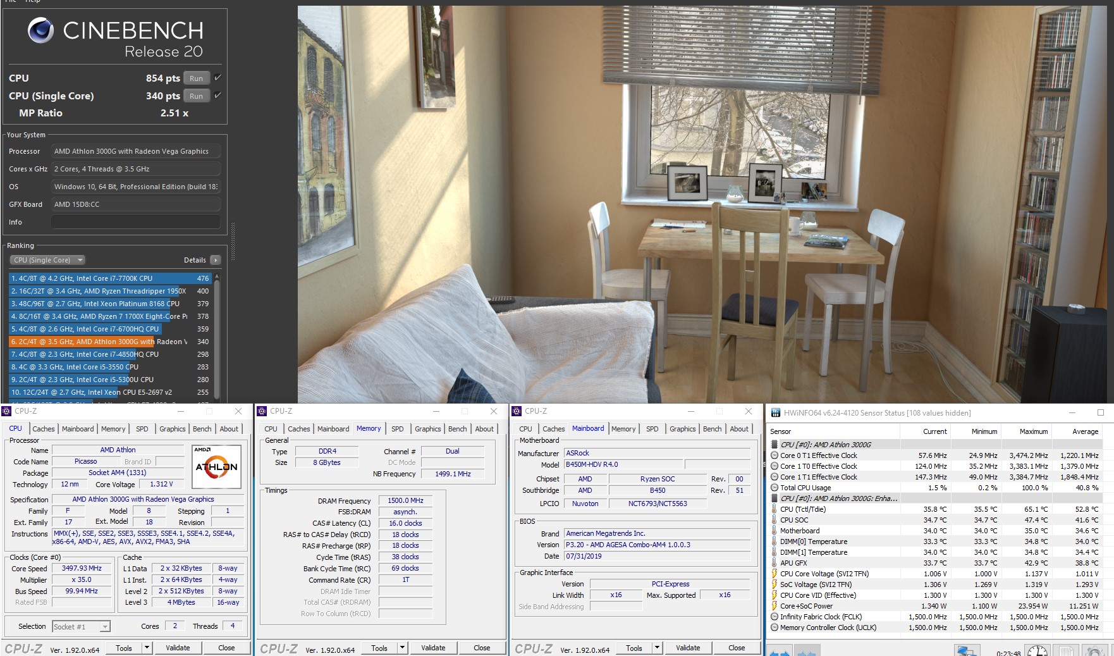The image size is (1114, 656).
Task: Click Validate in the CPU-Z CPU tab window
Action: (178, 648)
